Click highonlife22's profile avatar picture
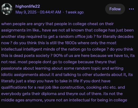The image size is (138, 108). tap(7, 9)
